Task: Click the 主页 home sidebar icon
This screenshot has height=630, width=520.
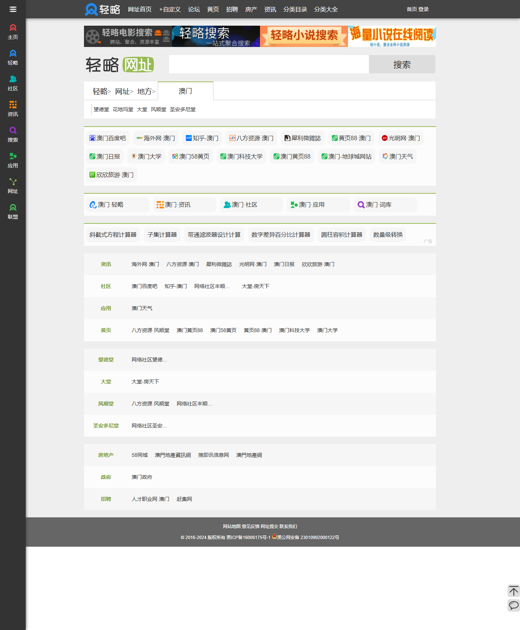Action: [13, 32]
